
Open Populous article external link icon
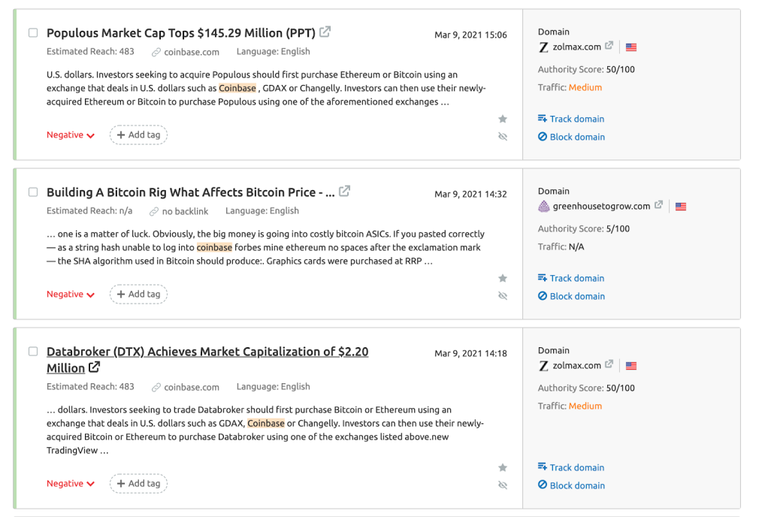click(x=325, y=32)
